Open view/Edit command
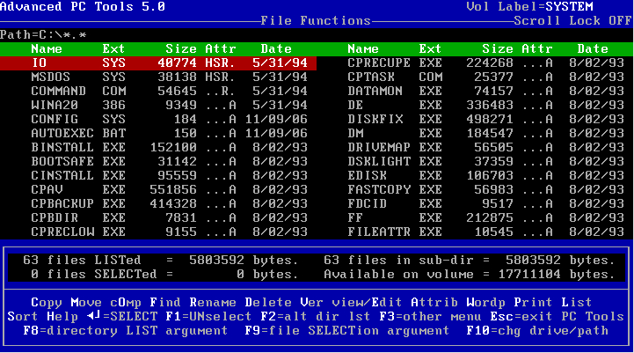634x353 pixels. click(x=368, y=303)
